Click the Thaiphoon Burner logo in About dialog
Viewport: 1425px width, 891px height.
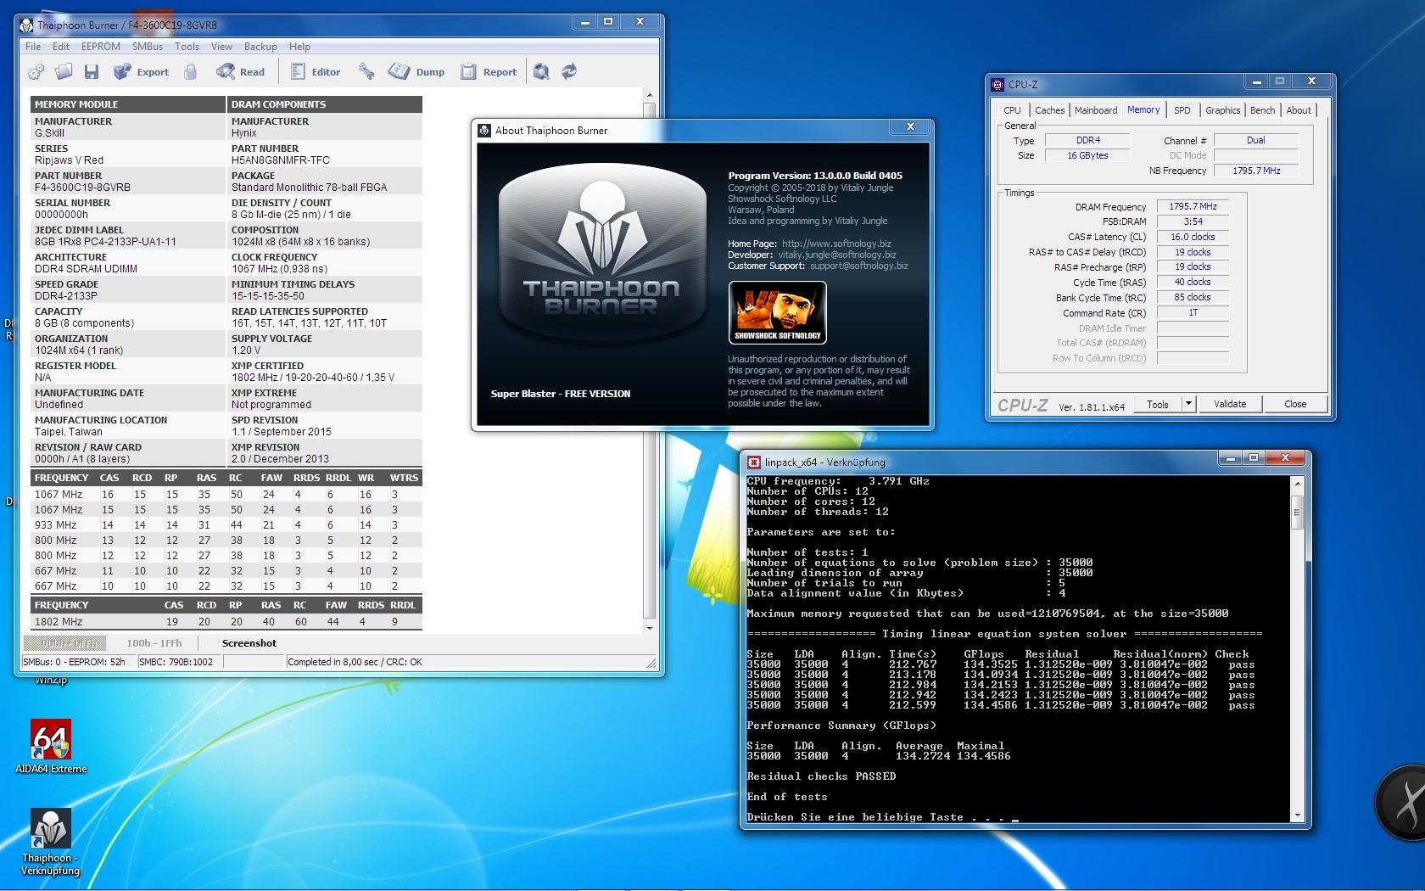click(602, 252)
